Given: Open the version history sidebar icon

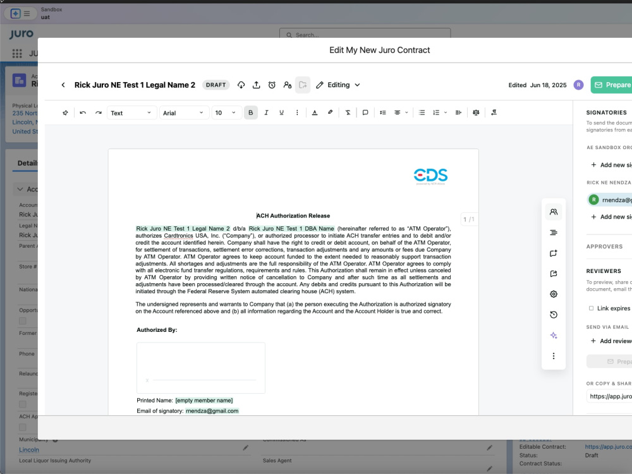Looking at the screenshot, I should click(x=554, y=315).
